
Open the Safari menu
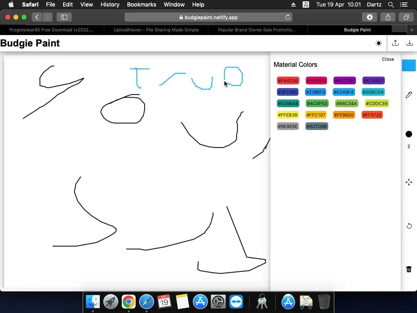point(30,4)
